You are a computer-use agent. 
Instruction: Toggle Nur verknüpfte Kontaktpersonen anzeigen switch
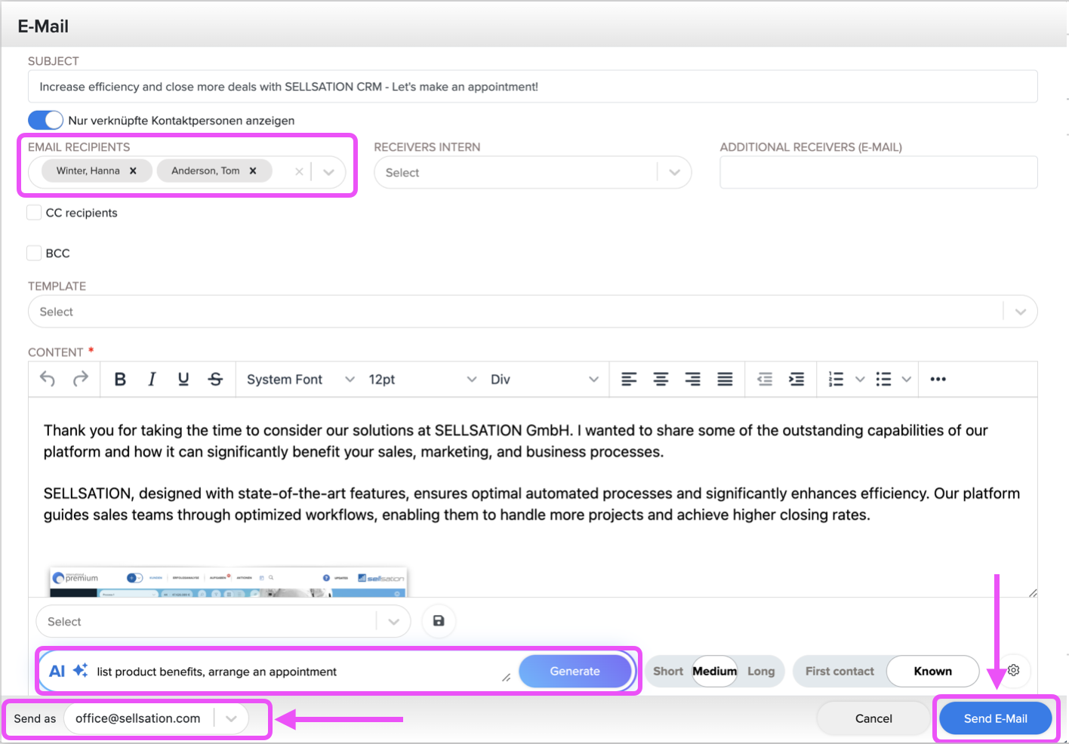[45, 120]
